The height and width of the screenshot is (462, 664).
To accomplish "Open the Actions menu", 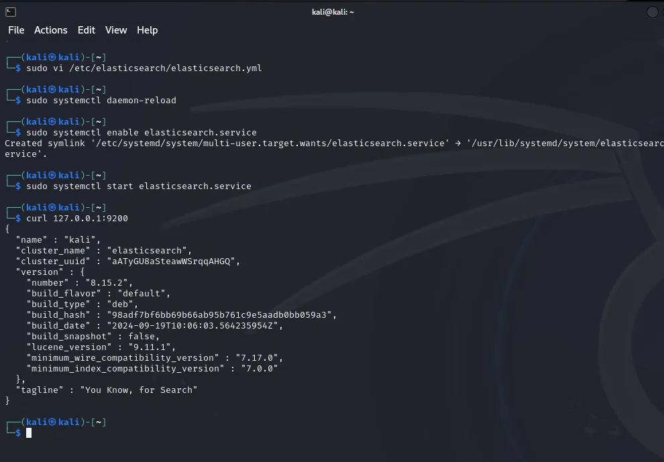I will pos(50,30).
